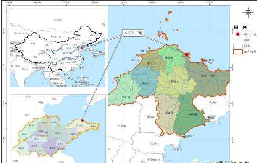Click the Russia label on China map
The height and width of the screenshot is (163, 257).
[x=58, y=20]
